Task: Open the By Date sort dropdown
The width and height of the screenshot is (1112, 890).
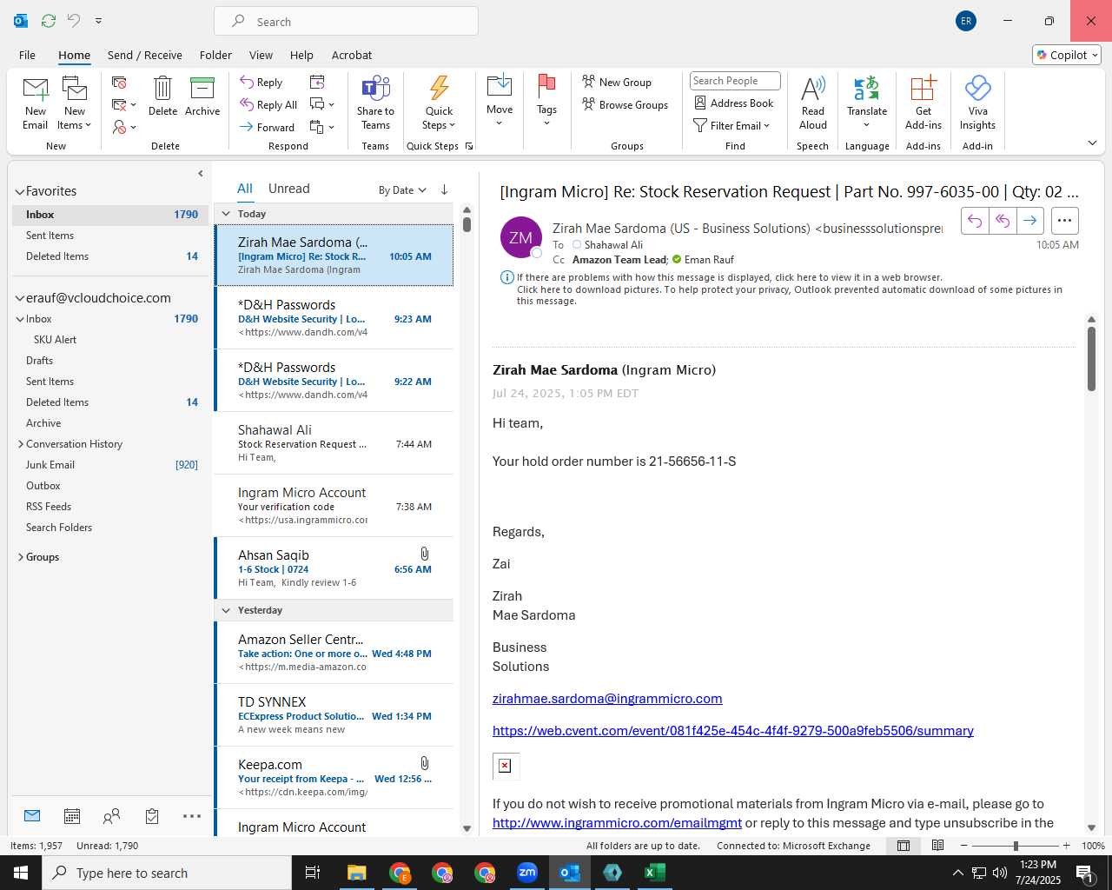Action: 402,189
